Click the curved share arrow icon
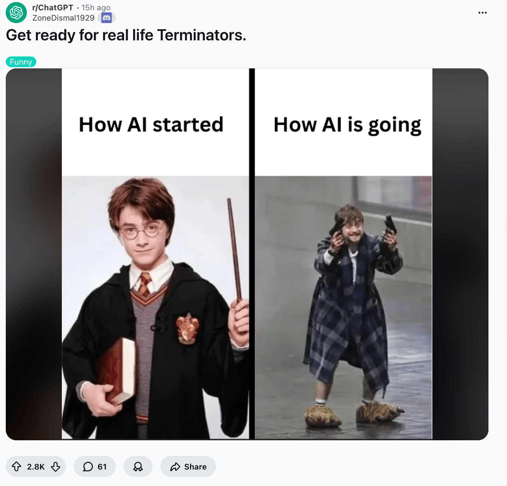Screen dimensions: 507x486 [175, 467]
